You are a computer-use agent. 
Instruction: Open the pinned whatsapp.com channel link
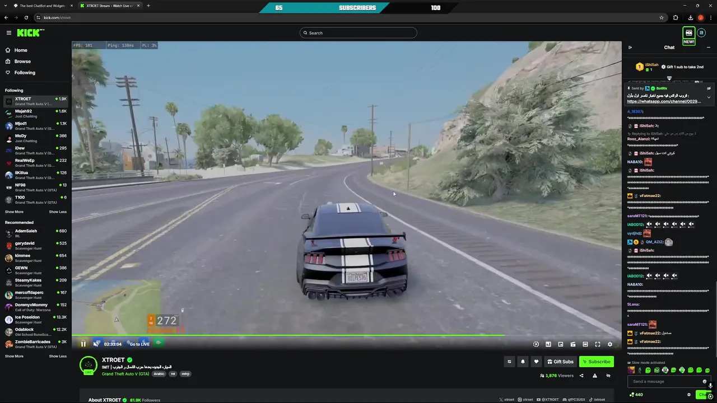point(664,102)
